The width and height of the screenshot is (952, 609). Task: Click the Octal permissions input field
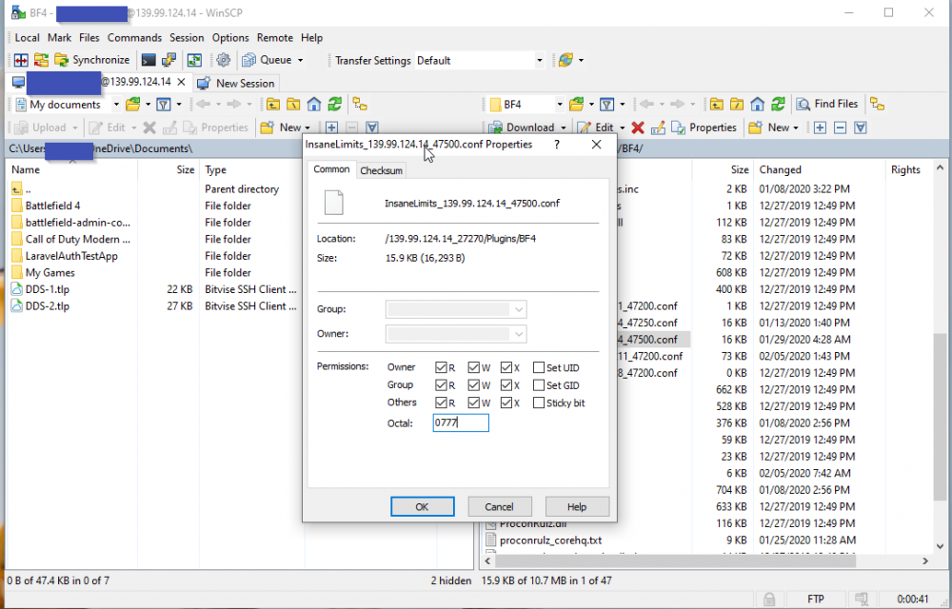[461, 422]
